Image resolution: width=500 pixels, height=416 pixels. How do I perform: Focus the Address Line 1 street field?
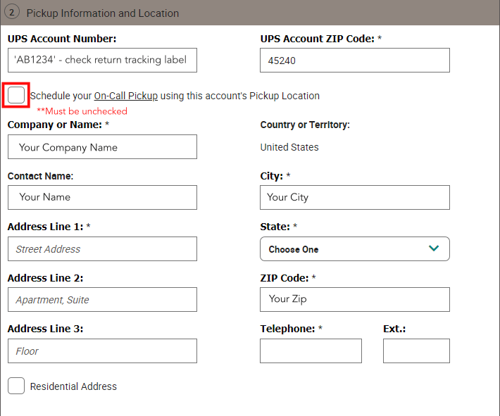tap(102, 249)
